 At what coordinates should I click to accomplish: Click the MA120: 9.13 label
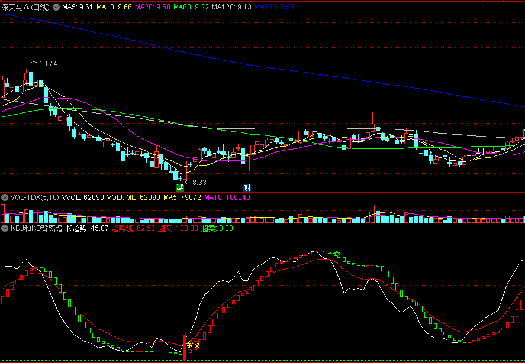click(231, 7)
